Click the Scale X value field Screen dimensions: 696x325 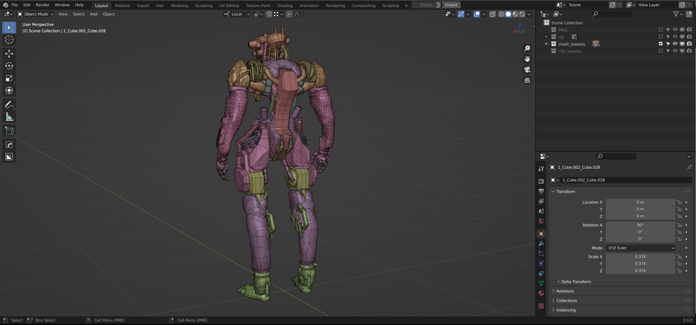pyautogui.click(x=640, y=257)
